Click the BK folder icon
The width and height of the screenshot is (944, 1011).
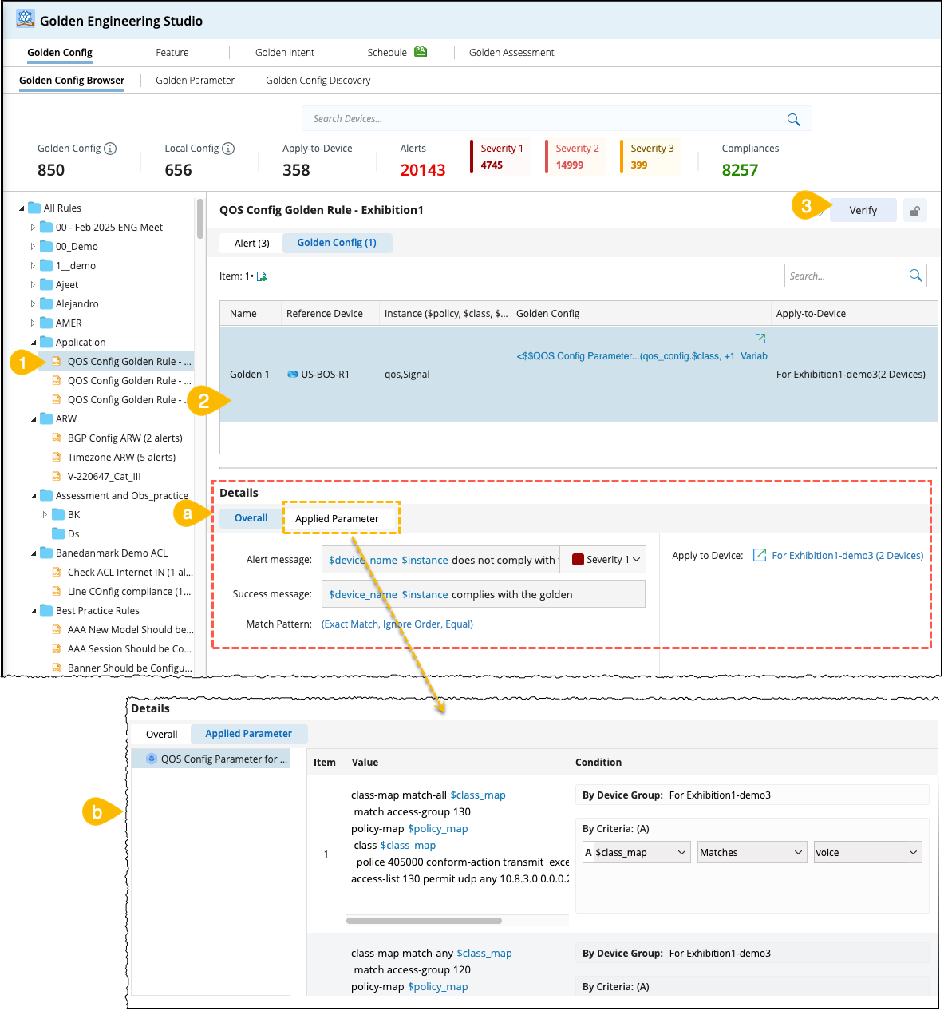click(x=58, y=514)
